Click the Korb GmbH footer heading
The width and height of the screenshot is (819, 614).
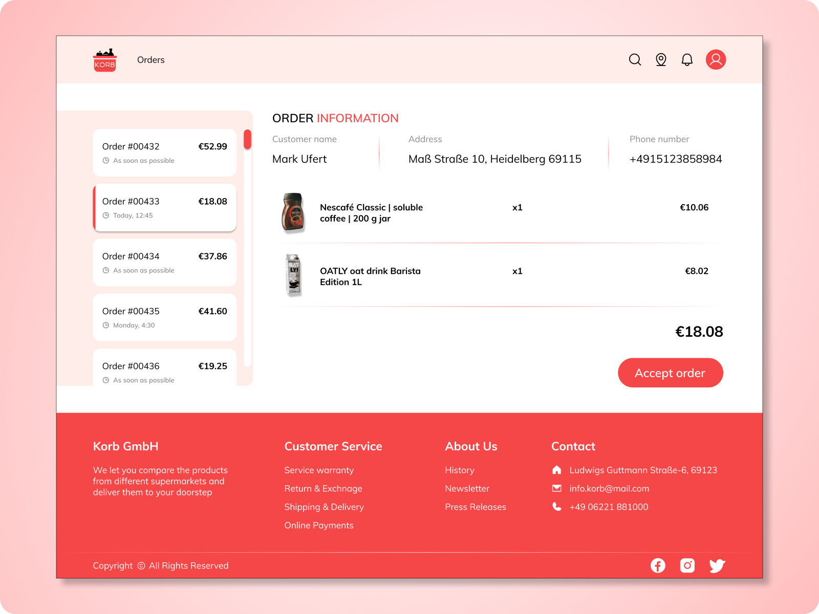point(125,446)
